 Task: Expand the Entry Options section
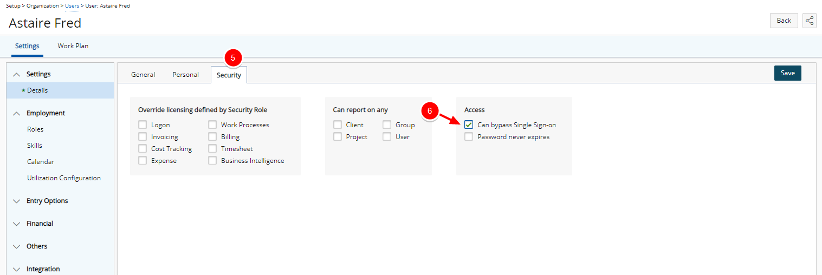17,201
